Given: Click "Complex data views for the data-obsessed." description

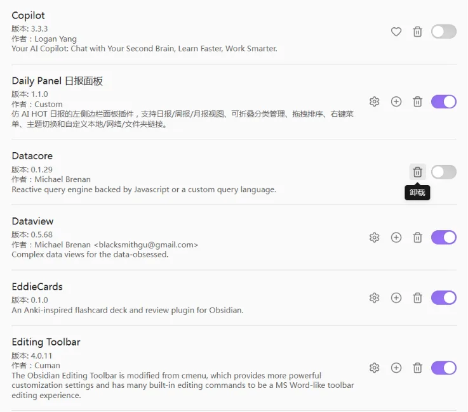Looking at the screenshot, I should [90, 255].
